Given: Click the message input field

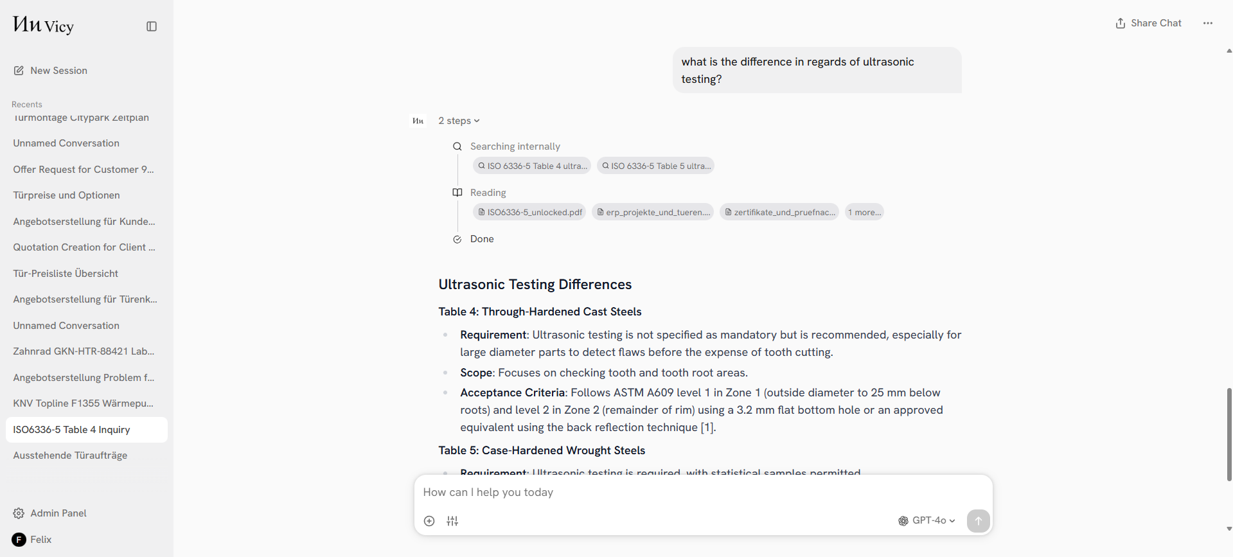Looking at the screenshot, I should tap(703, 493).
